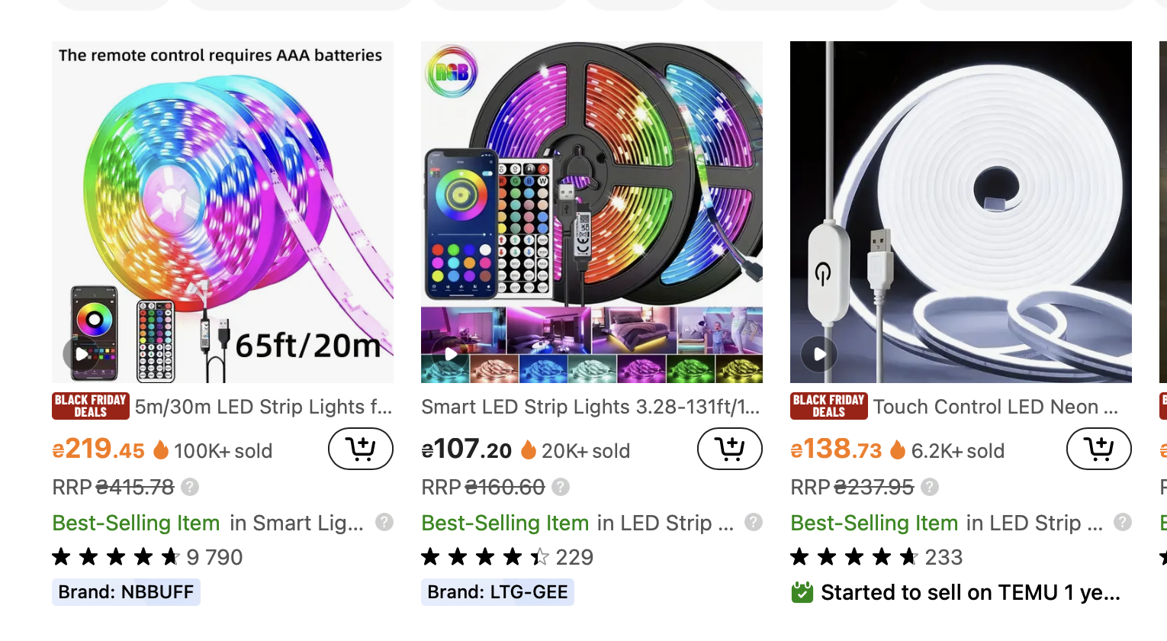Click the Brand: NBBUFF tag
Screen dimensions: 1167x641
pos(126,592)
